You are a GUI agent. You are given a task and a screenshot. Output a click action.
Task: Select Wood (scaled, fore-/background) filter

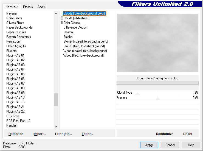click(85, 51)
